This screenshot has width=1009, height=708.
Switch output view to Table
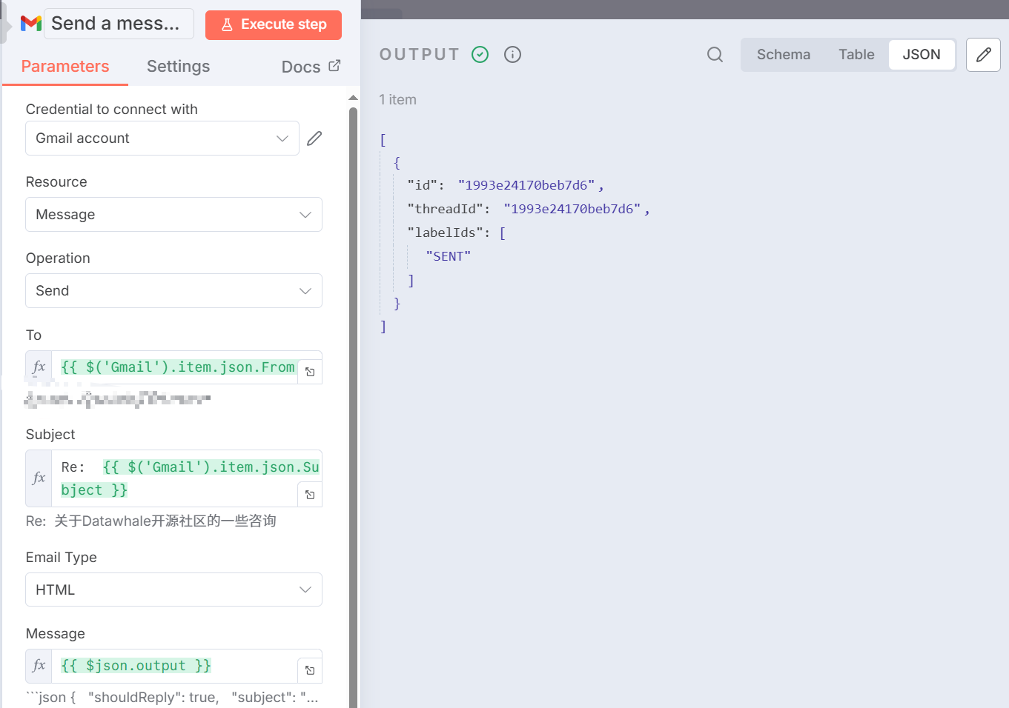click(x=856, y=55)
